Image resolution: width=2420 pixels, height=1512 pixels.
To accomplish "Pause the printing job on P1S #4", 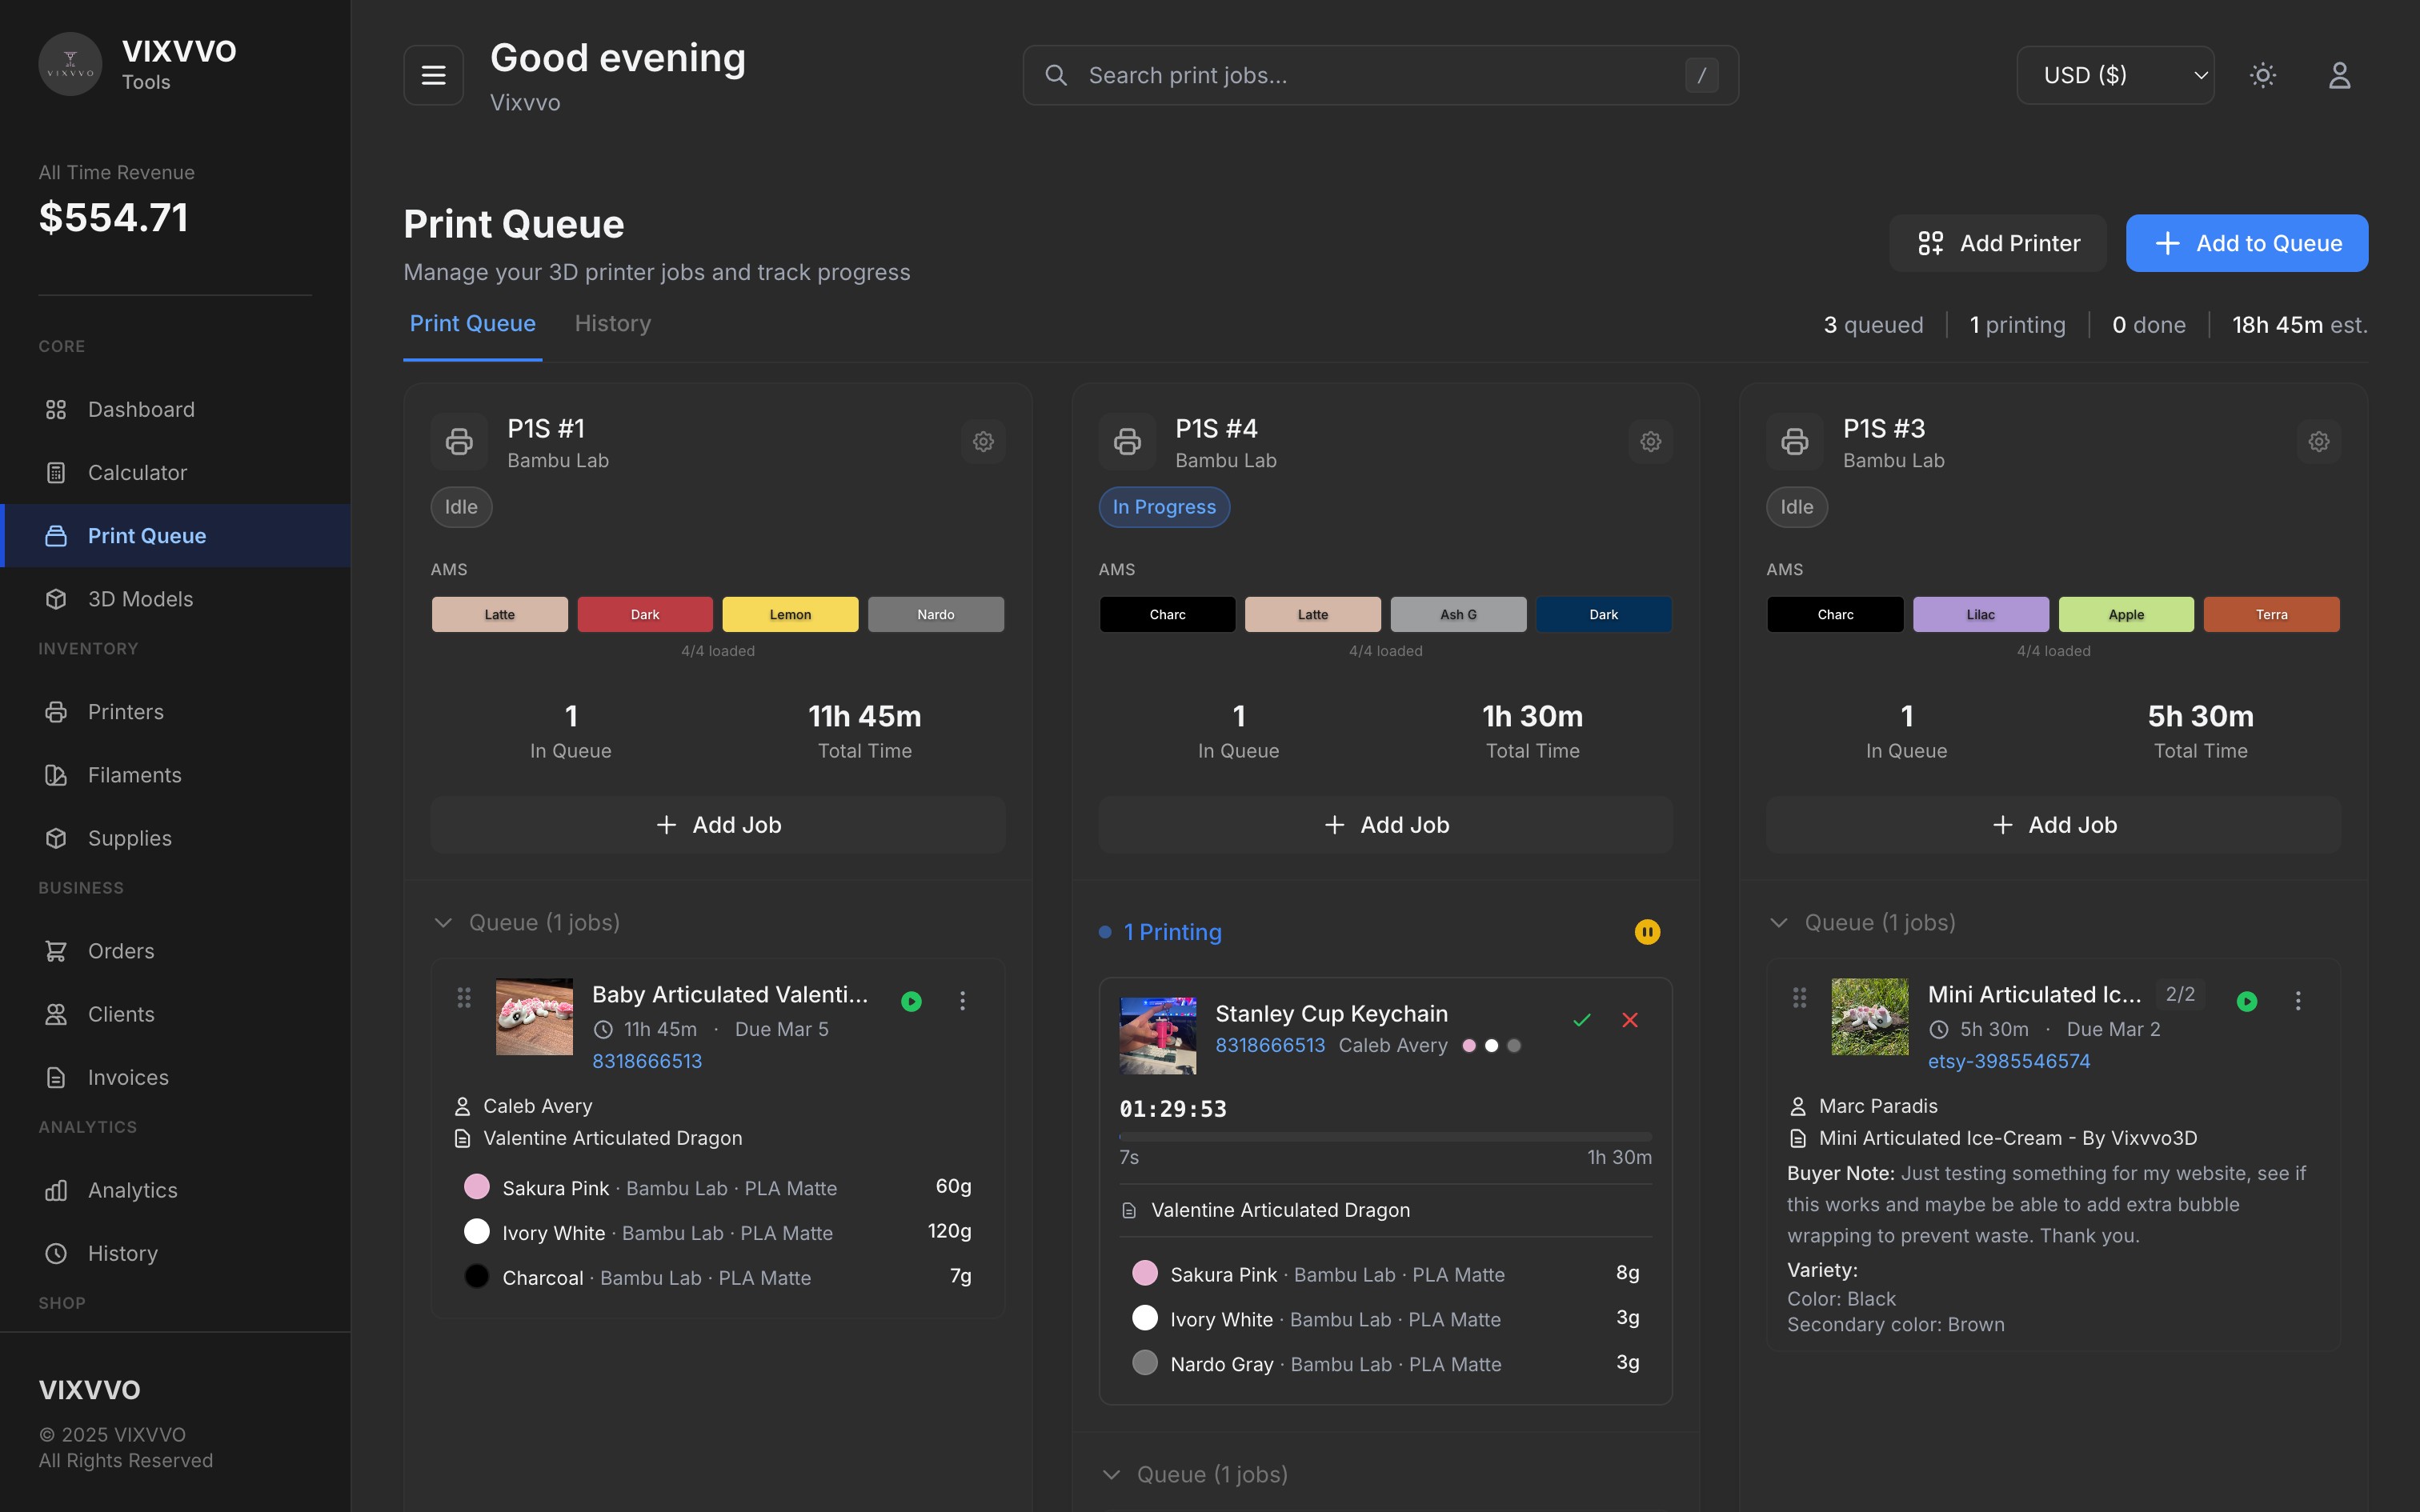I will tap(1646, 932).
